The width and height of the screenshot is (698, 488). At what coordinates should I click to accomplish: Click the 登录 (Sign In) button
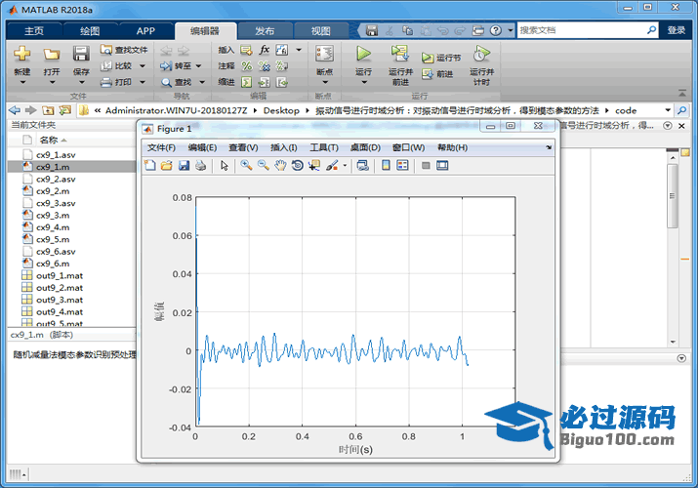coord(677,30)
